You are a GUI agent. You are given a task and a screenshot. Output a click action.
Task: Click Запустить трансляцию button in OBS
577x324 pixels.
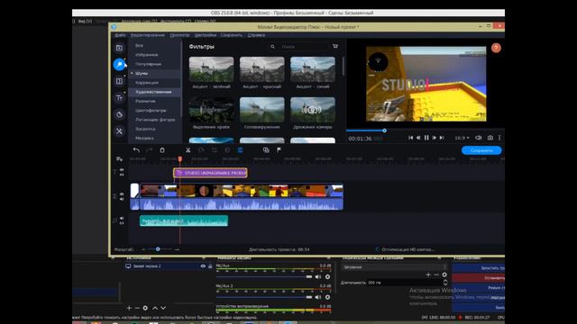click(x=479, y=268)
